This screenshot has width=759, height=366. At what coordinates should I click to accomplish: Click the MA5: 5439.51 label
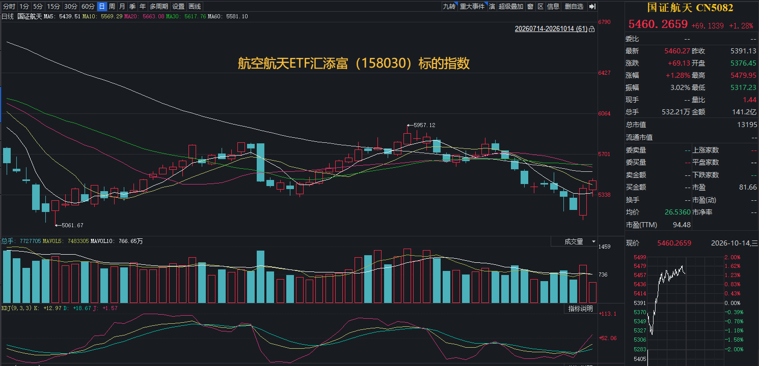coord(62,16)
